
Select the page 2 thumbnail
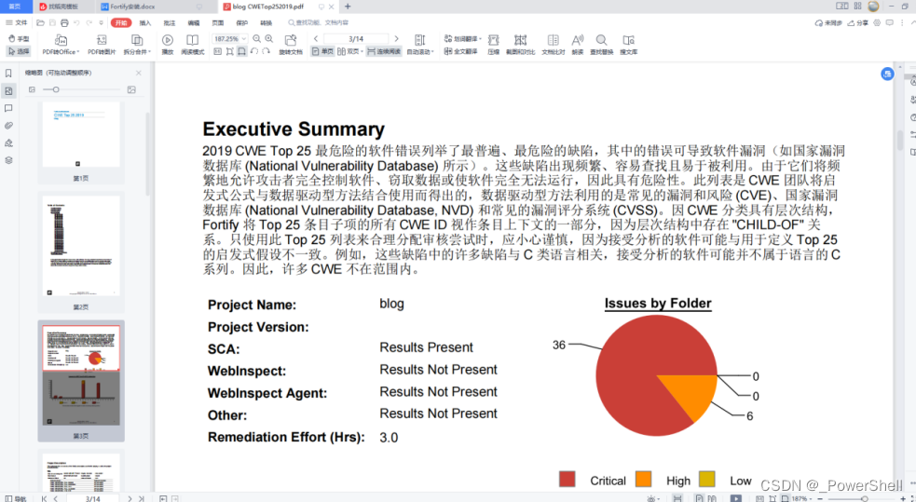[81, 246]
